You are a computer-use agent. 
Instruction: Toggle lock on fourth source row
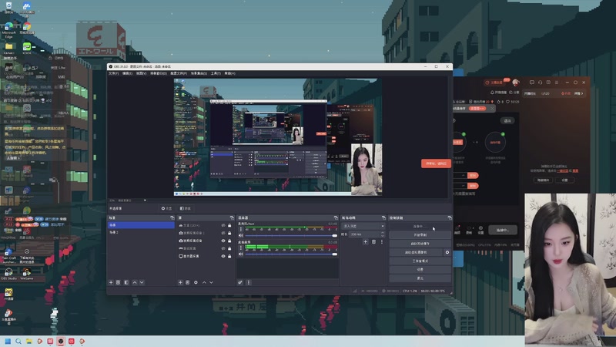(229, 248)
